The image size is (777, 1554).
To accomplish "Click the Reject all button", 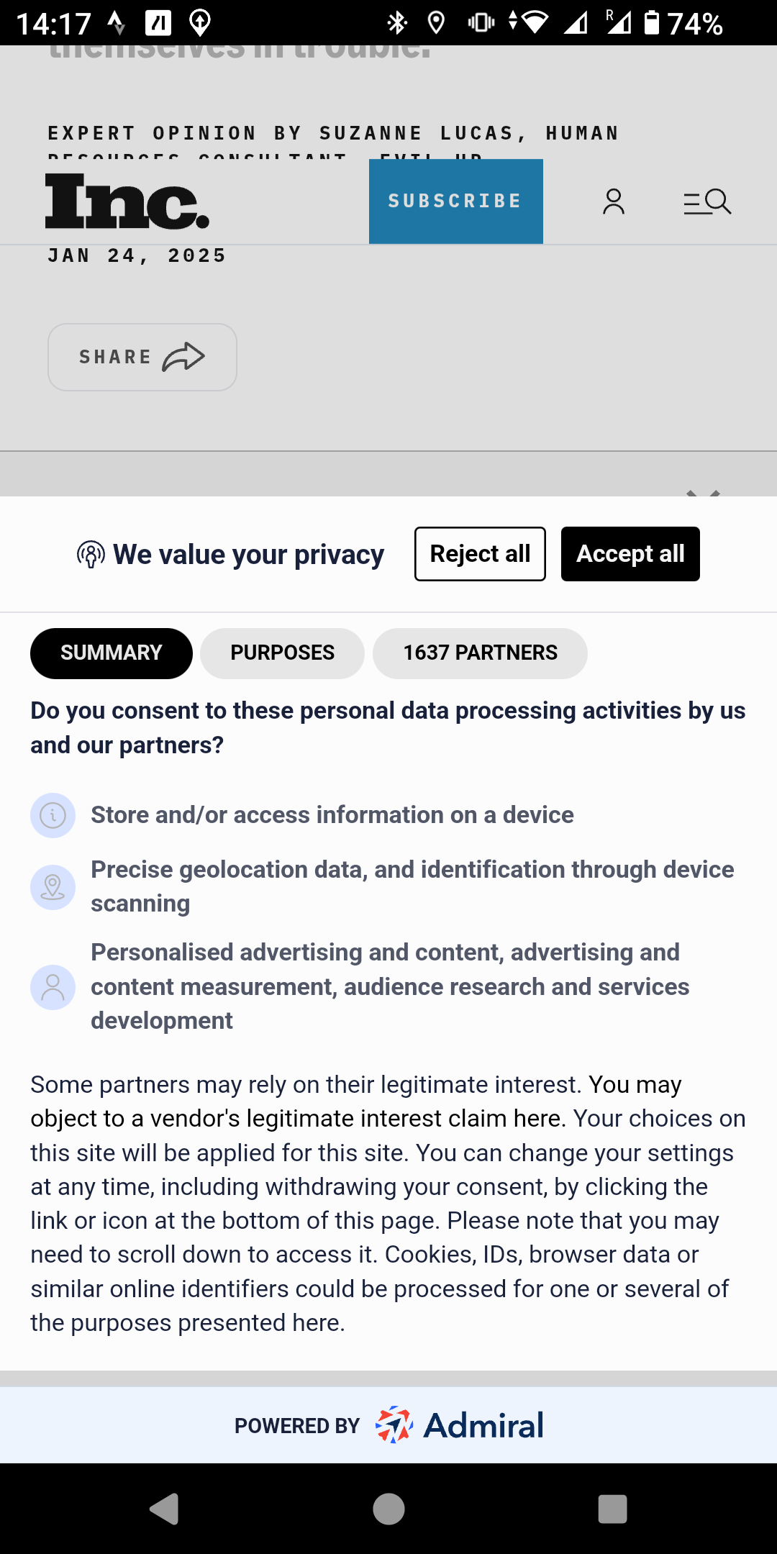I will 480,554.
